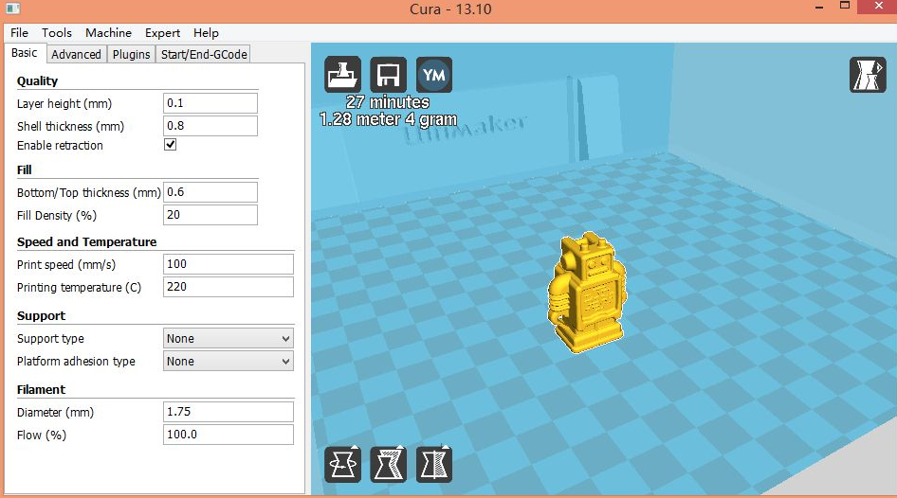The height and width of the screenshot is (498, 897).
Task: Open the View mode icon
Action: coord(867,75)
